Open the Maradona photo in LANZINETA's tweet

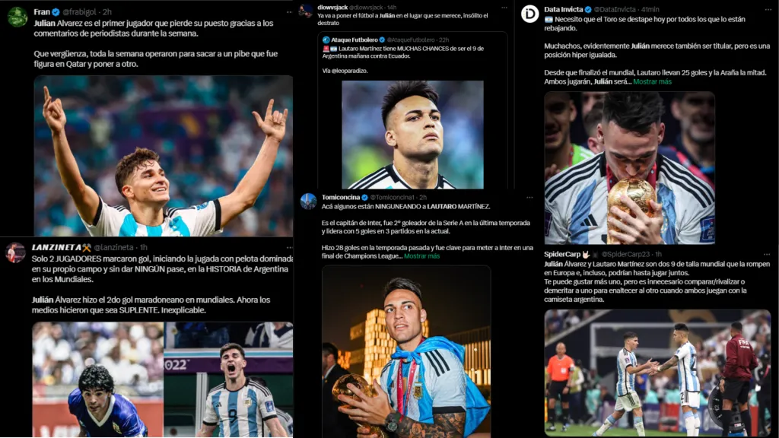point(98,379)
